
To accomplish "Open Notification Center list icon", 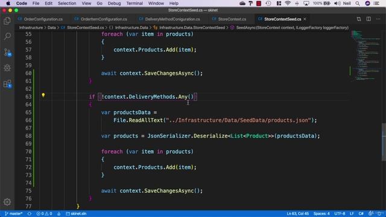I will tap(376, 3).
